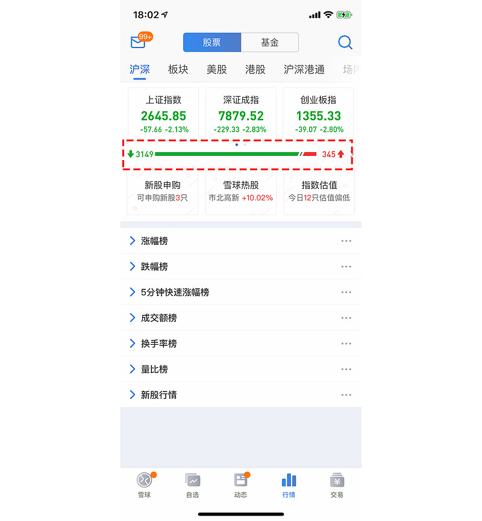Select the 美股 tab
This screenshot has width=482, height=521.
pos(217,69)
